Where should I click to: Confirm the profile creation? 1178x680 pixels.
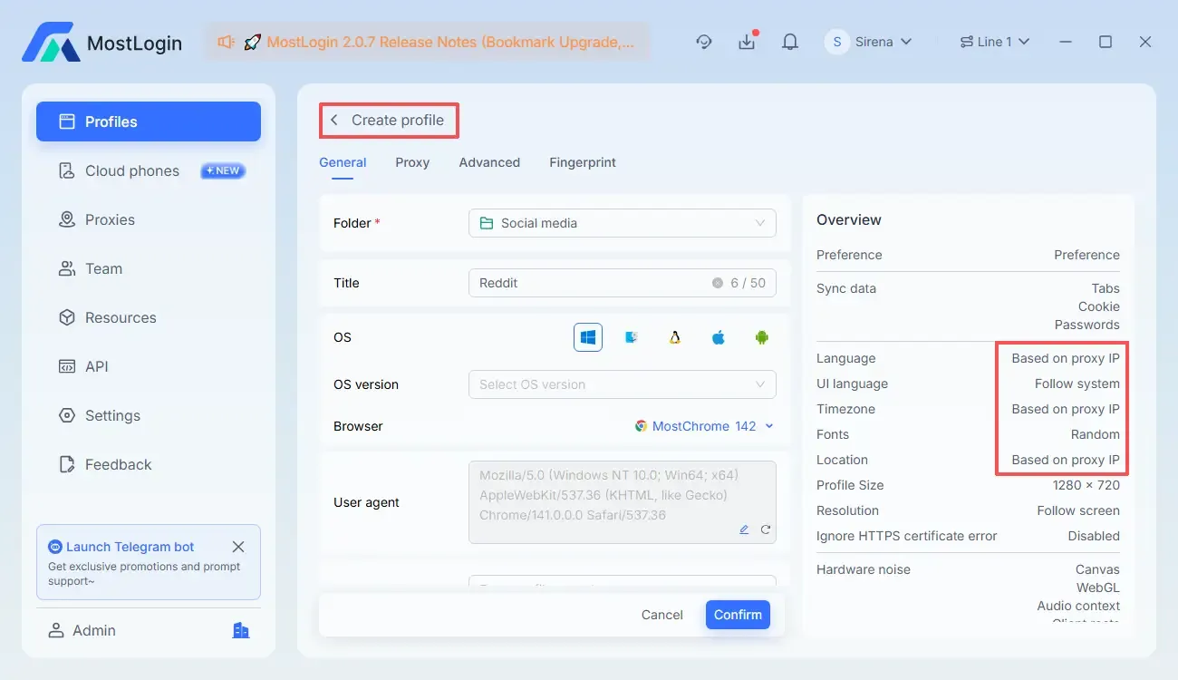point(738,615)
